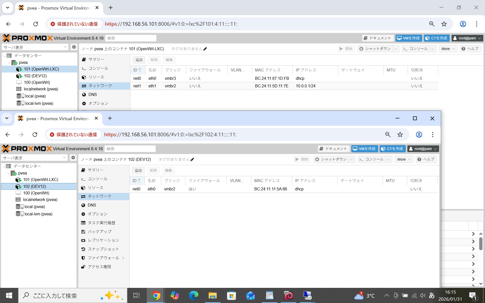Click pencil icon to edit tags for container 102
Image resolution: width=485 pixels, height=303 pixels.
coord(192,160)
